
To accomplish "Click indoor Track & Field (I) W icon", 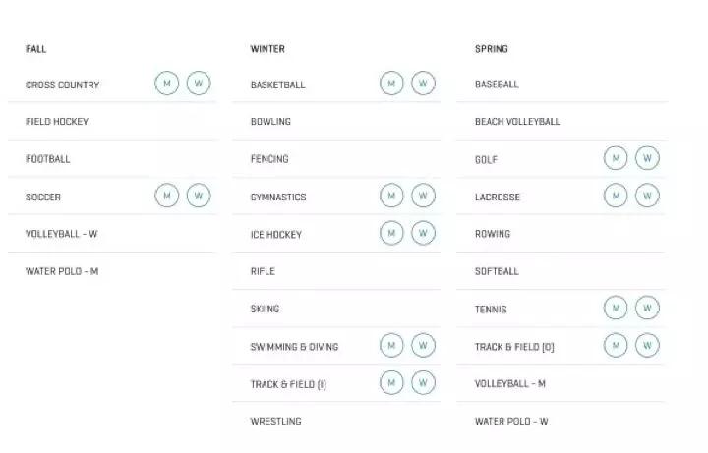I will 423,382.
